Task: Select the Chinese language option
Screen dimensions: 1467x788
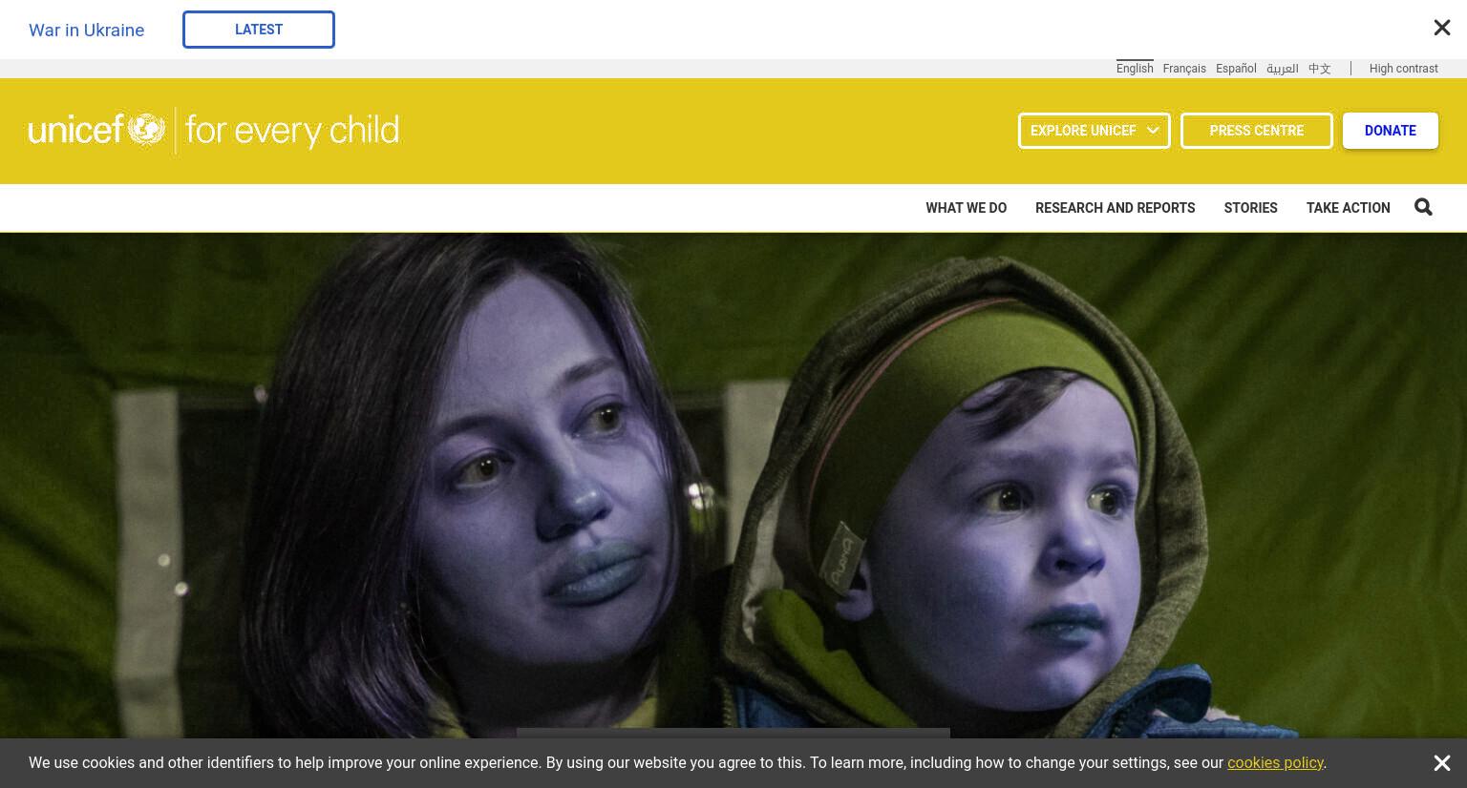Action: pyautogui.click(x=1319, y=69)
